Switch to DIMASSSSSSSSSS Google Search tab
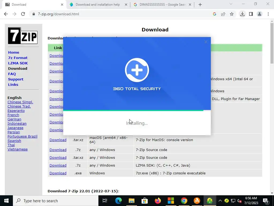 162,5
